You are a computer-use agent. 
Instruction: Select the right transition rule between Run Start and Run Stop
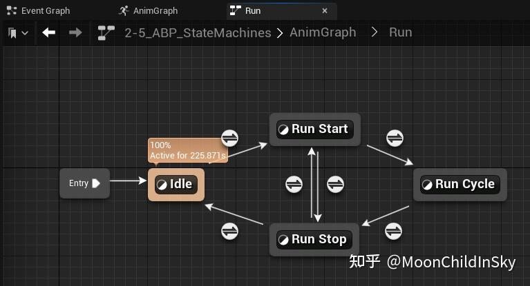335,184
